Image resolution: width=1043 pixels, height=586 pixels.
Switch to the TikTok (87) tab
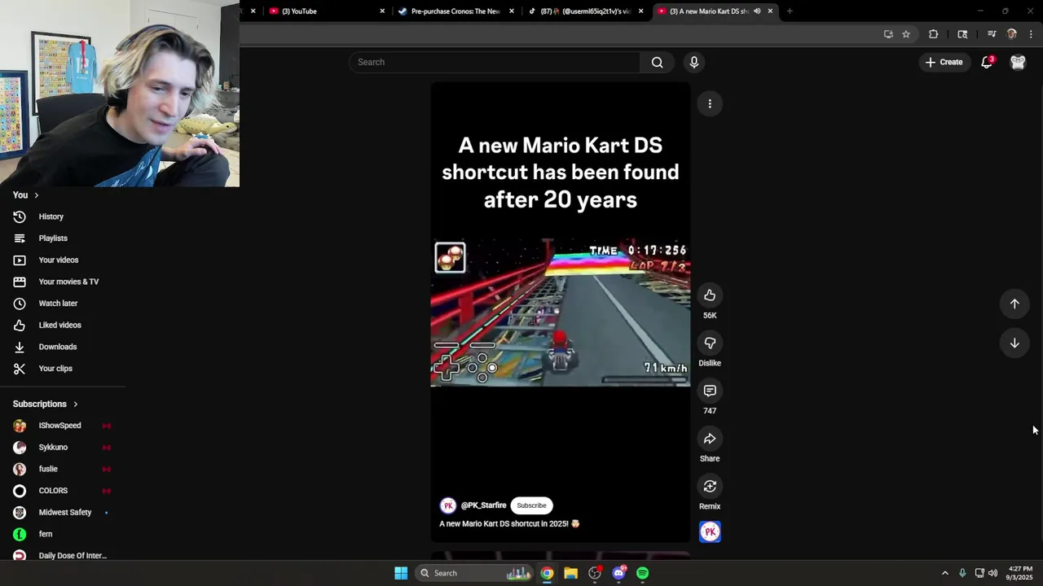(x=585, y=11)
